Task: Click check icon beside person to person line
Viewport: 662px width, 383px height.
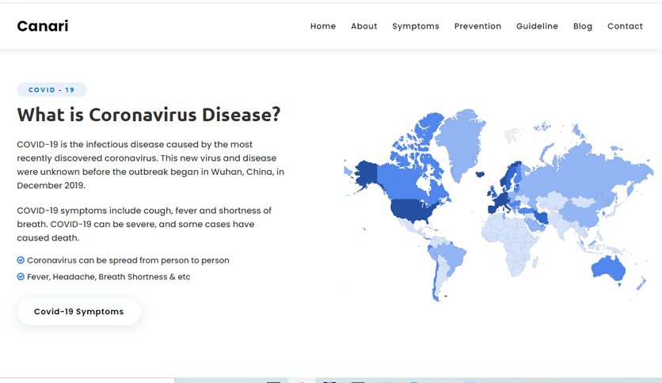Action: [x=21, y=260]
